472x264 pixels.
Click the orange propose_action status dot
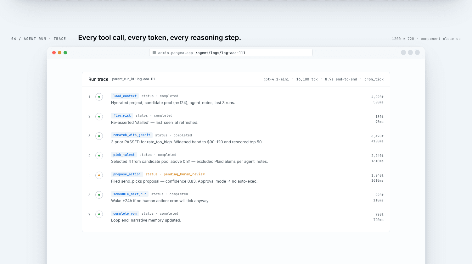tap(99, 175)
